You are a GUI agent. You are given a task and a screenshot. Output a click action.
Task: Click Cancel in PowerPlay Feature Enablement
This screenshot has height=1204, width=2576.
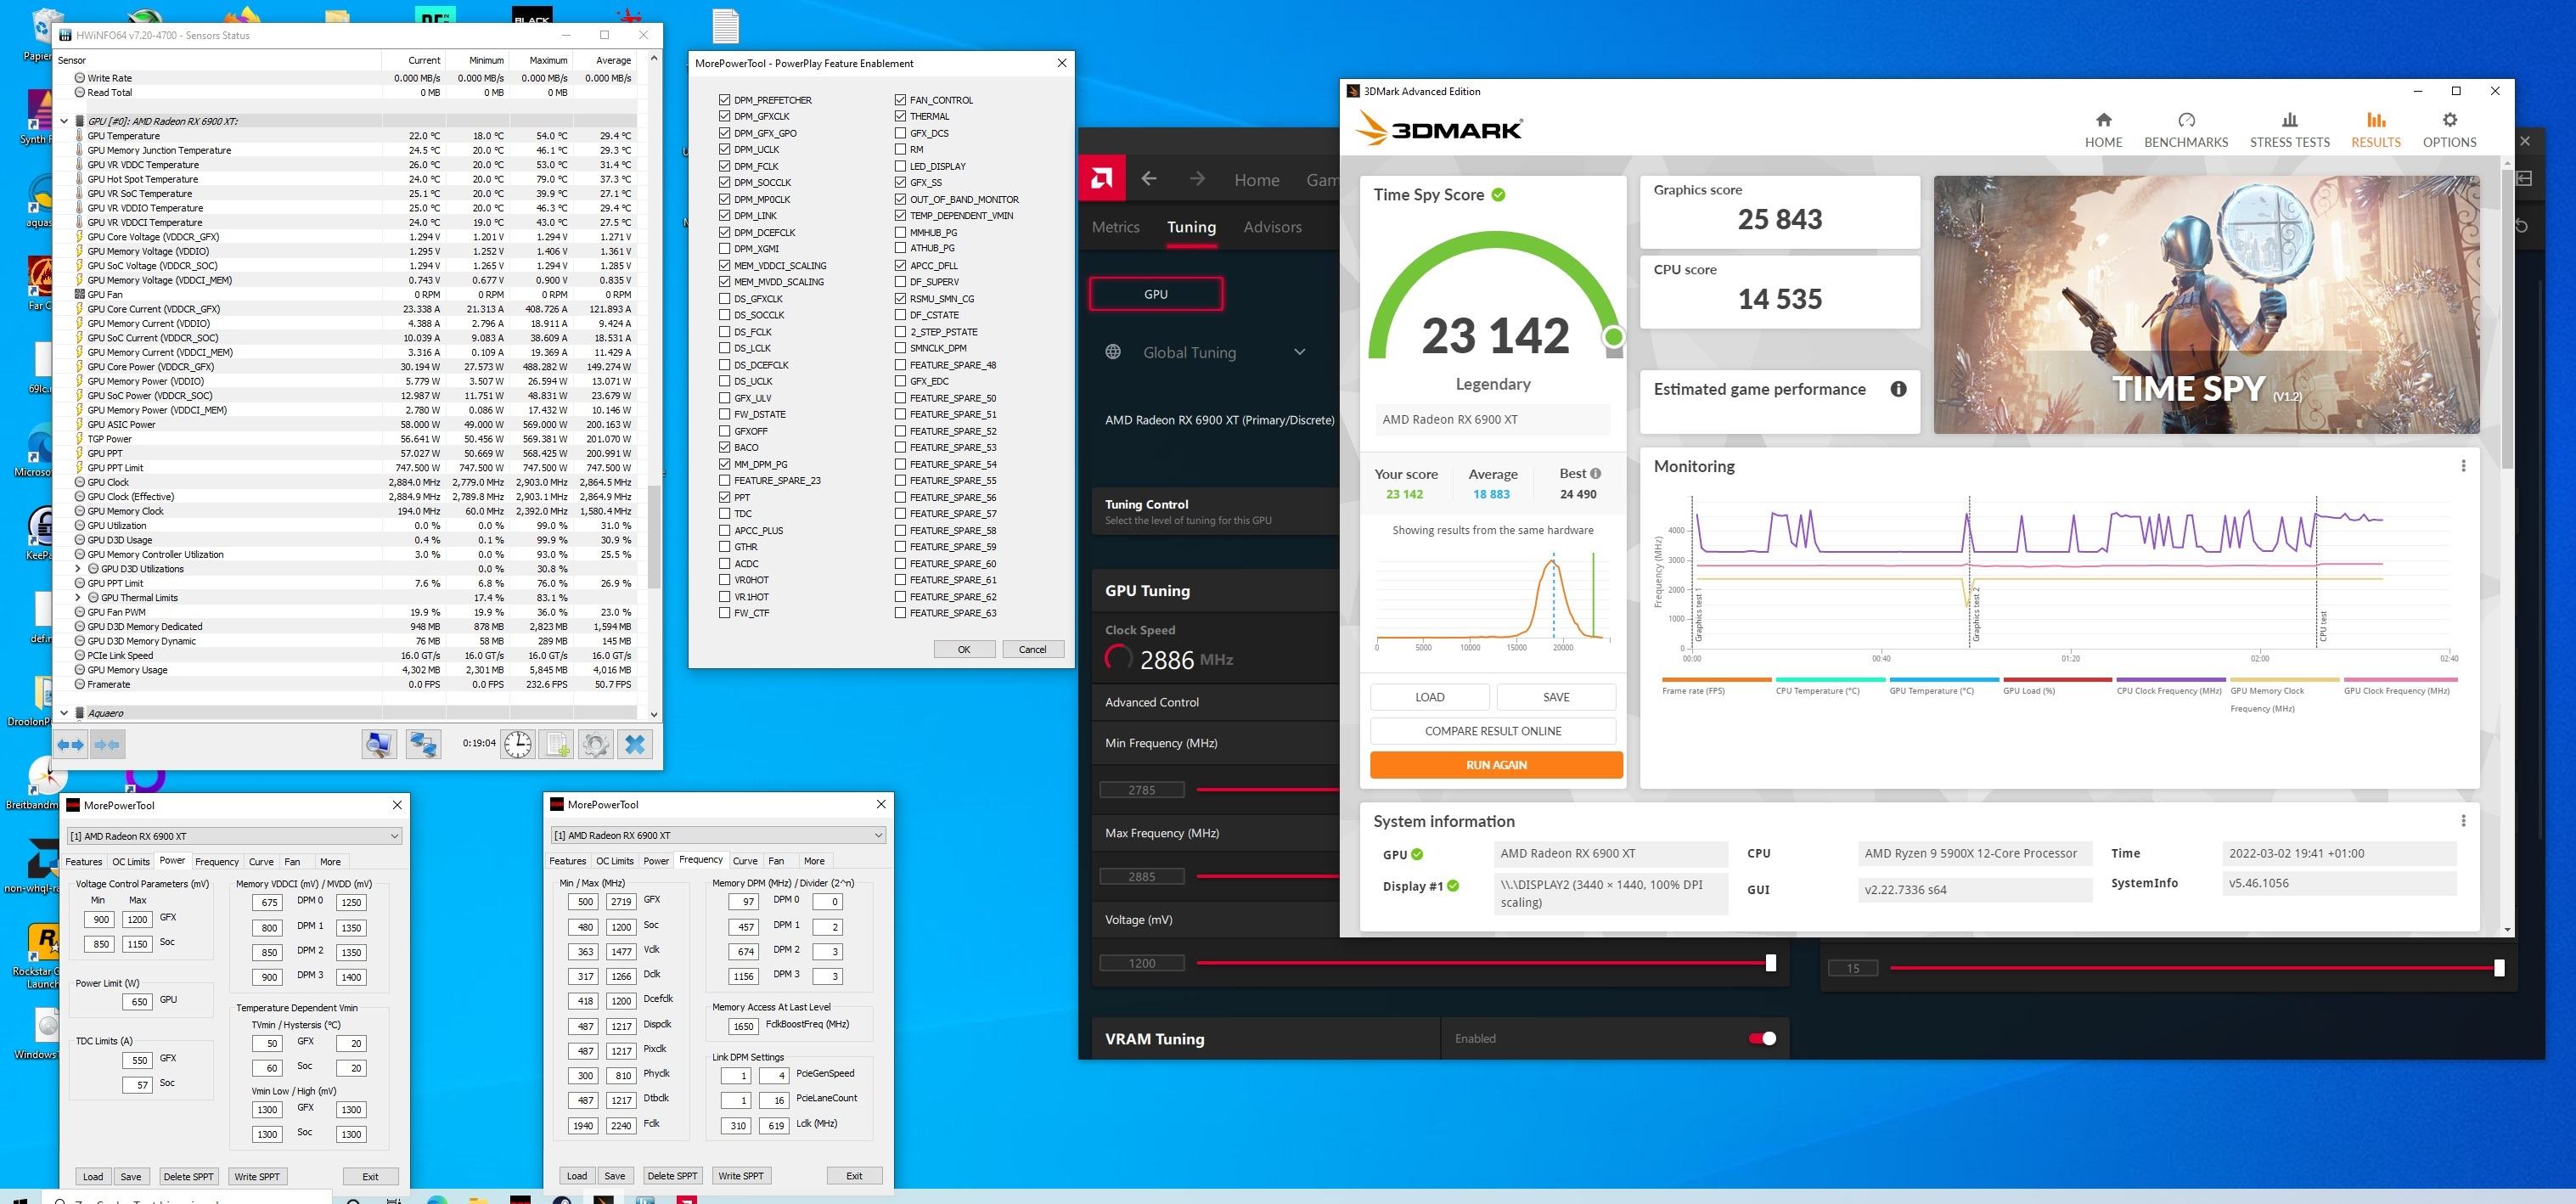tap(1032, 649)
